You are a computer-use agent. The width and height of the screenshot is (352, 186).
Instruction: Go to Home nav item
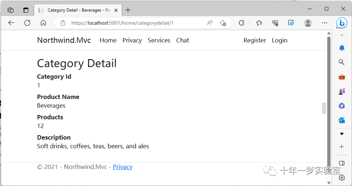click(x=108, y=40)
